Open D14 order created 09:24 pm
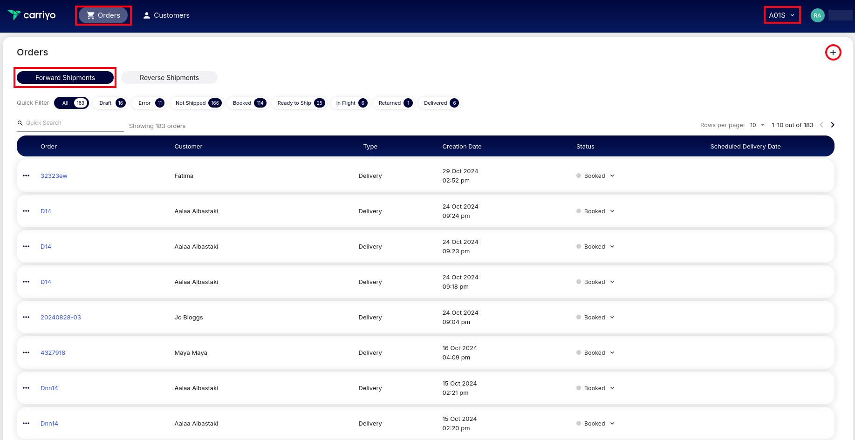This screenshot has width=855, height=440. 46,211
